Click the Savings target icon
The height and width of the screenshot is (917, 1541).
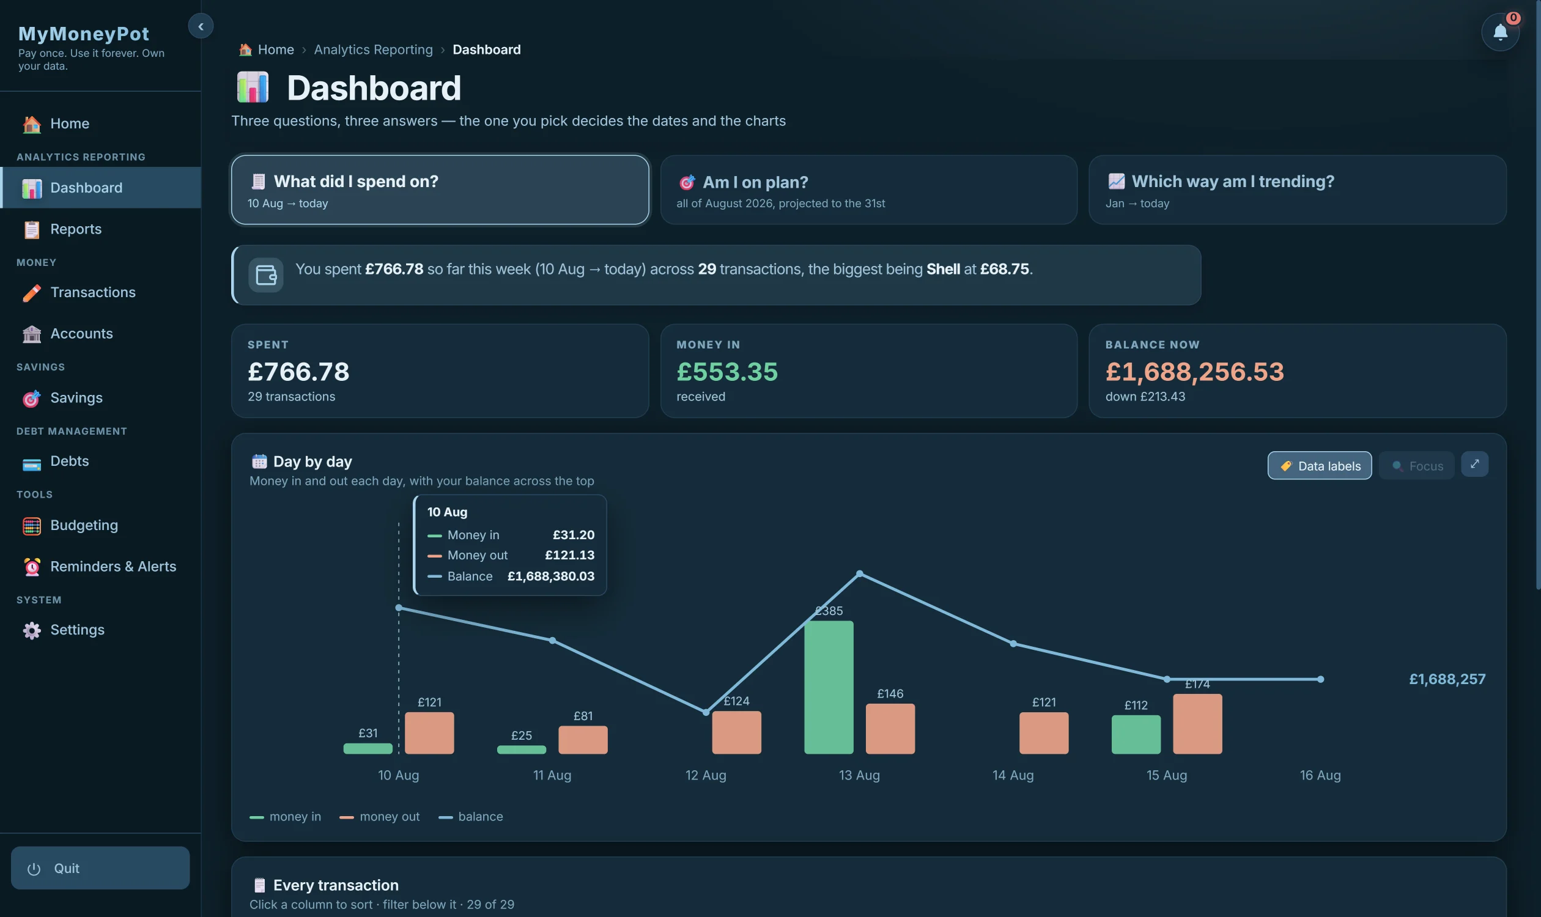32,398
